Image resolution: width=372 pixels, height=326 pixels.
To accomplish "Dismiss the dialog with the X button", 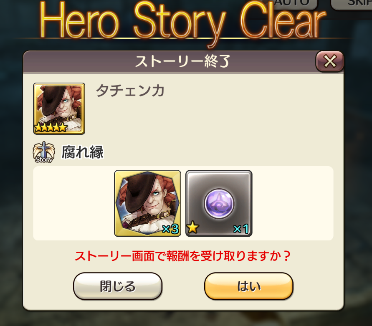I will click(330, 61).
